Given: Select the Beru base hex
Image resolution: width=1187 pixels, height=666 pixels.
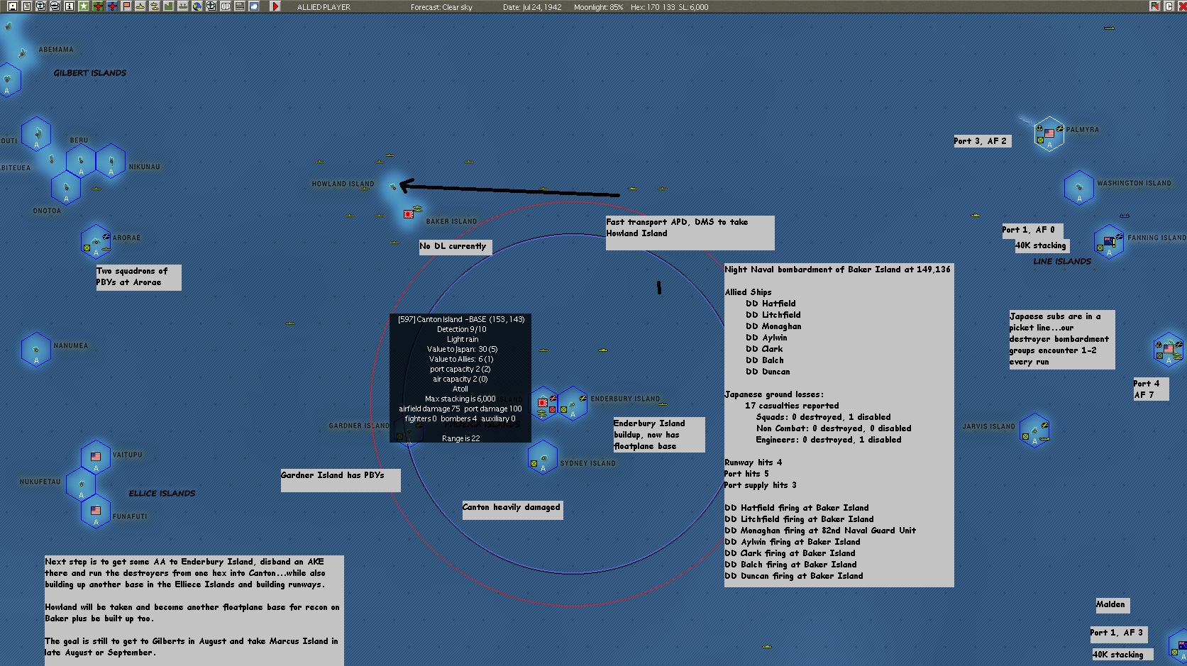Looking at the screenshot, I should tap(81, 161).
